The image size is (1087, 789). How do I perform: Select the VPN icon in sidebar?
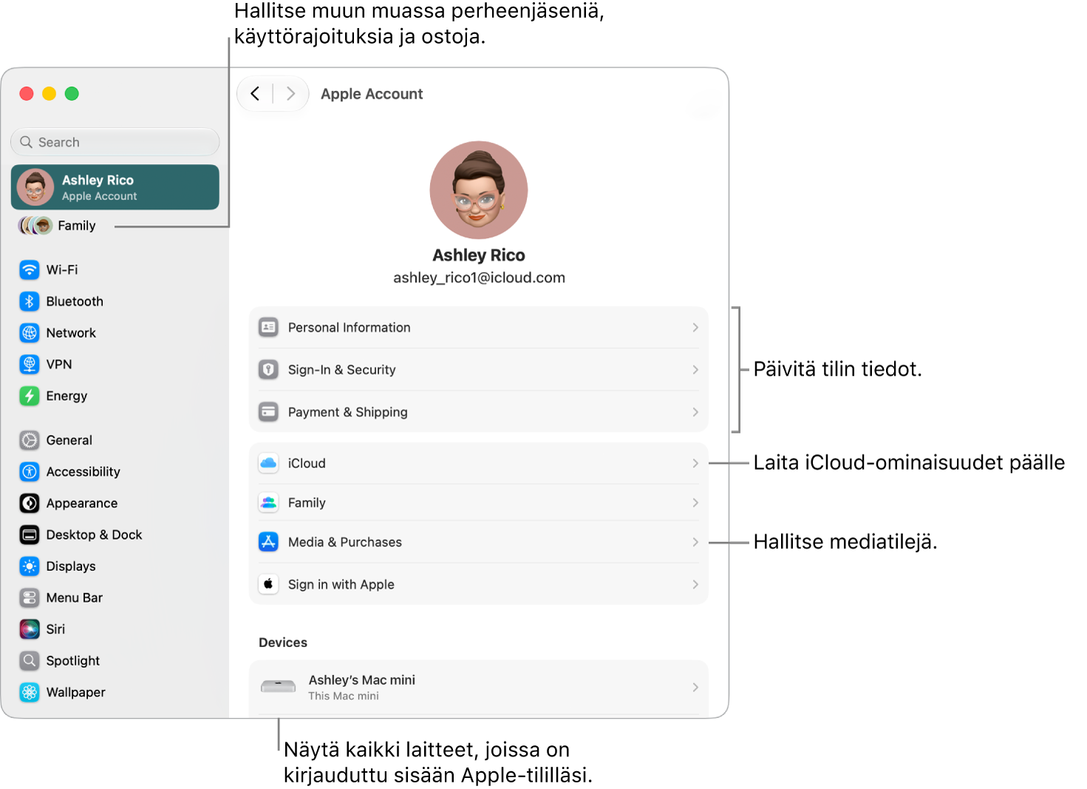pos(30,365)
